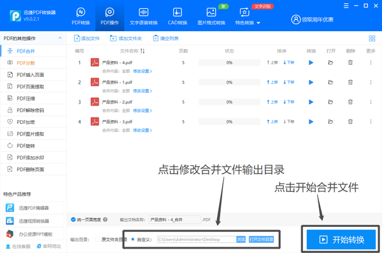Select PDF图片提取 in the sidebar
This screenshot has width=382, height=253.
[x=33, y=134]
